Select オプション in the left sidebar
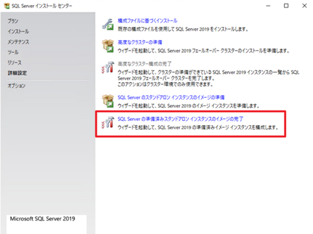 point(16,86)
